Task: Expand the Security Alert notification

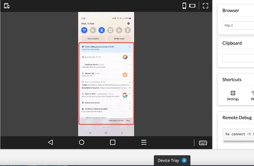Action: (130, 94)
